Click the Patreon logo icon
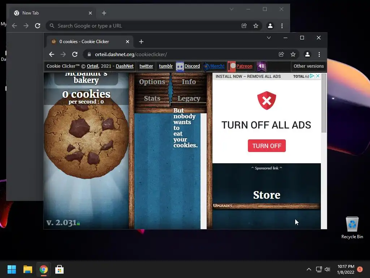This screenshot has height=278, width=370. [x=232, y=67]
